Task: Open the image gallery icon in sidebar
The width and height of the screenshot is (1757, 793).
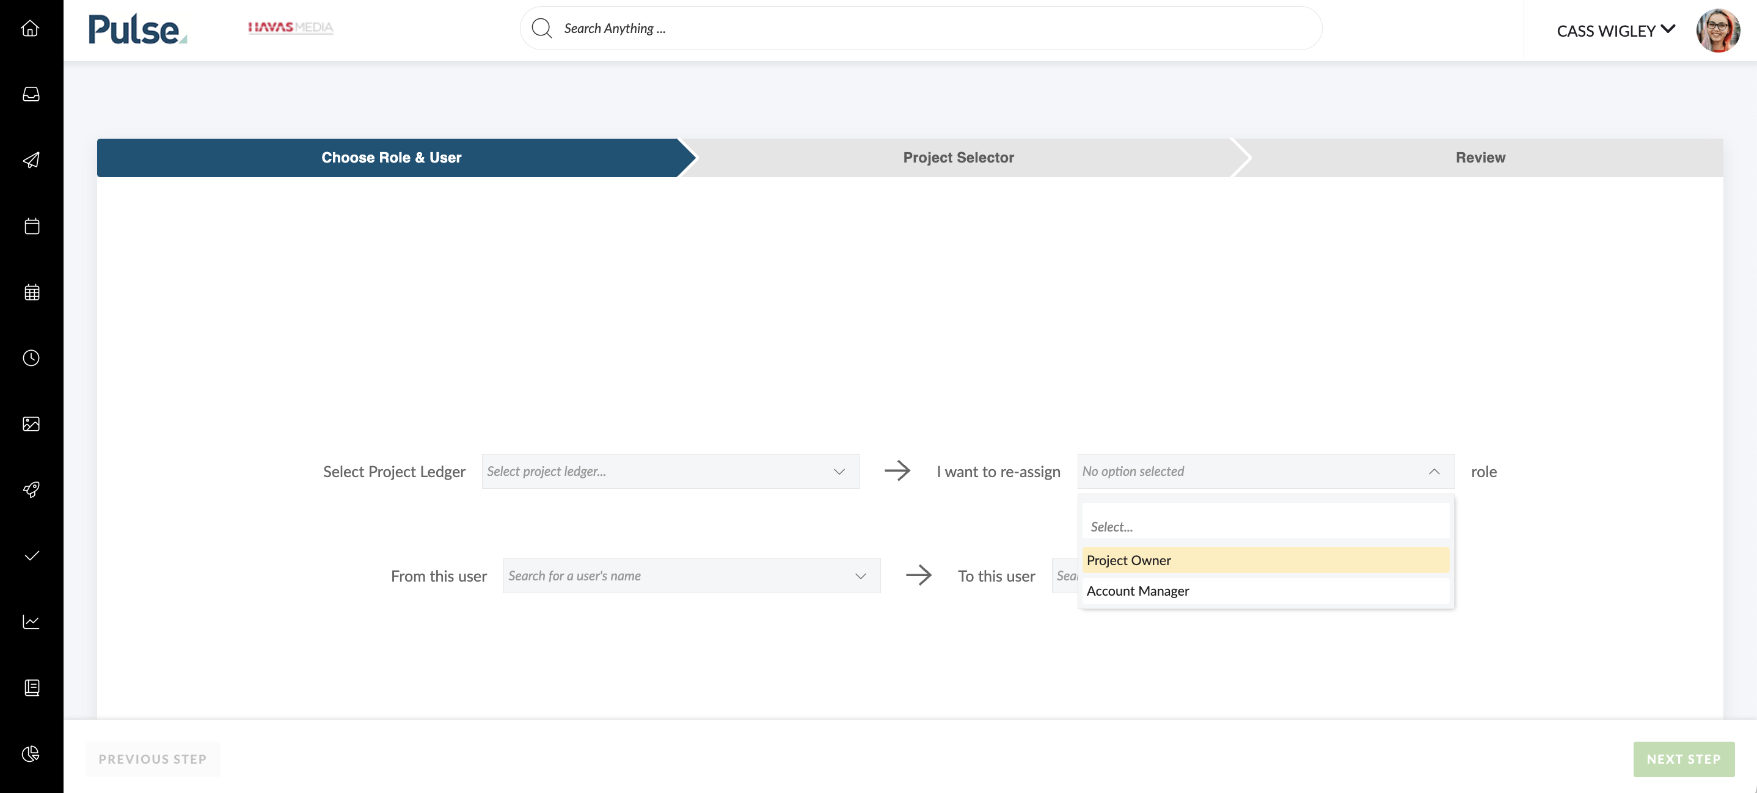Action: pyautogui.click(x=31, y=423)
